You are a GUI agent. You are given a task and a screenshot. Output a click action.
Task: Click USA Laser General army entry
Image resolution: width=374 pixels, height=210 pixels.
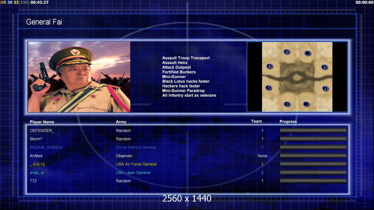point(133,173)
